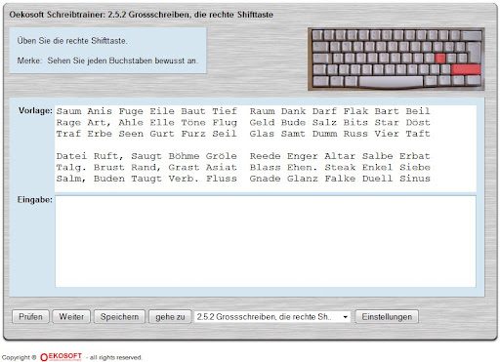500x362 pixels.
Task: Go to next exercise with Weiter
Action: click(71, 316)
